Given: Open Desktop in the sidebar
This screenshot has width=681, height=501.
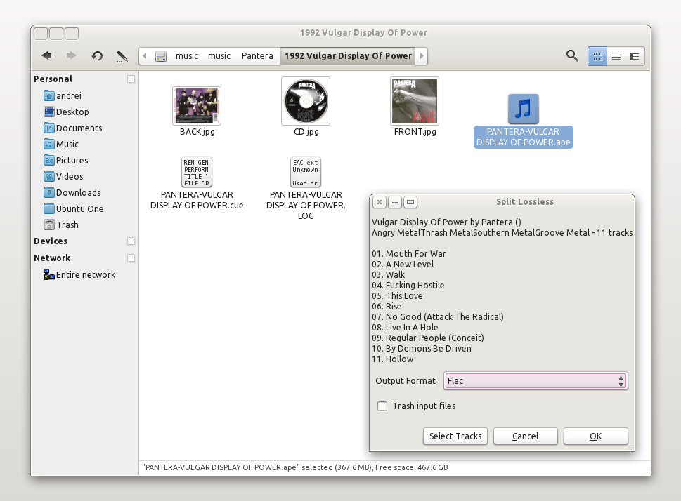Looking at the screenshot, I should point(67,112).
